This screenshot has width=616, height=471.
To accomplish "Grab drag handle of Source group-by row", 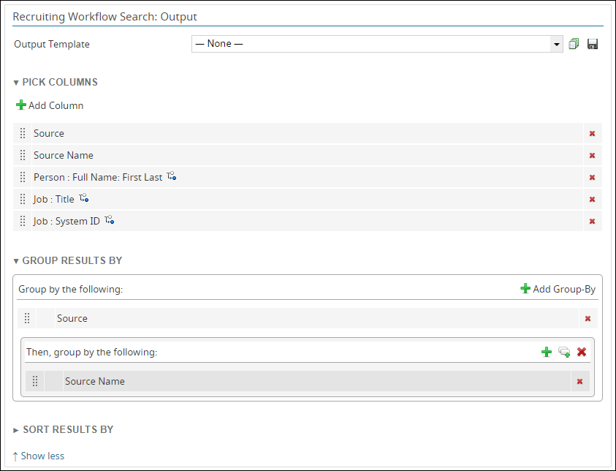I will (27, 318).
